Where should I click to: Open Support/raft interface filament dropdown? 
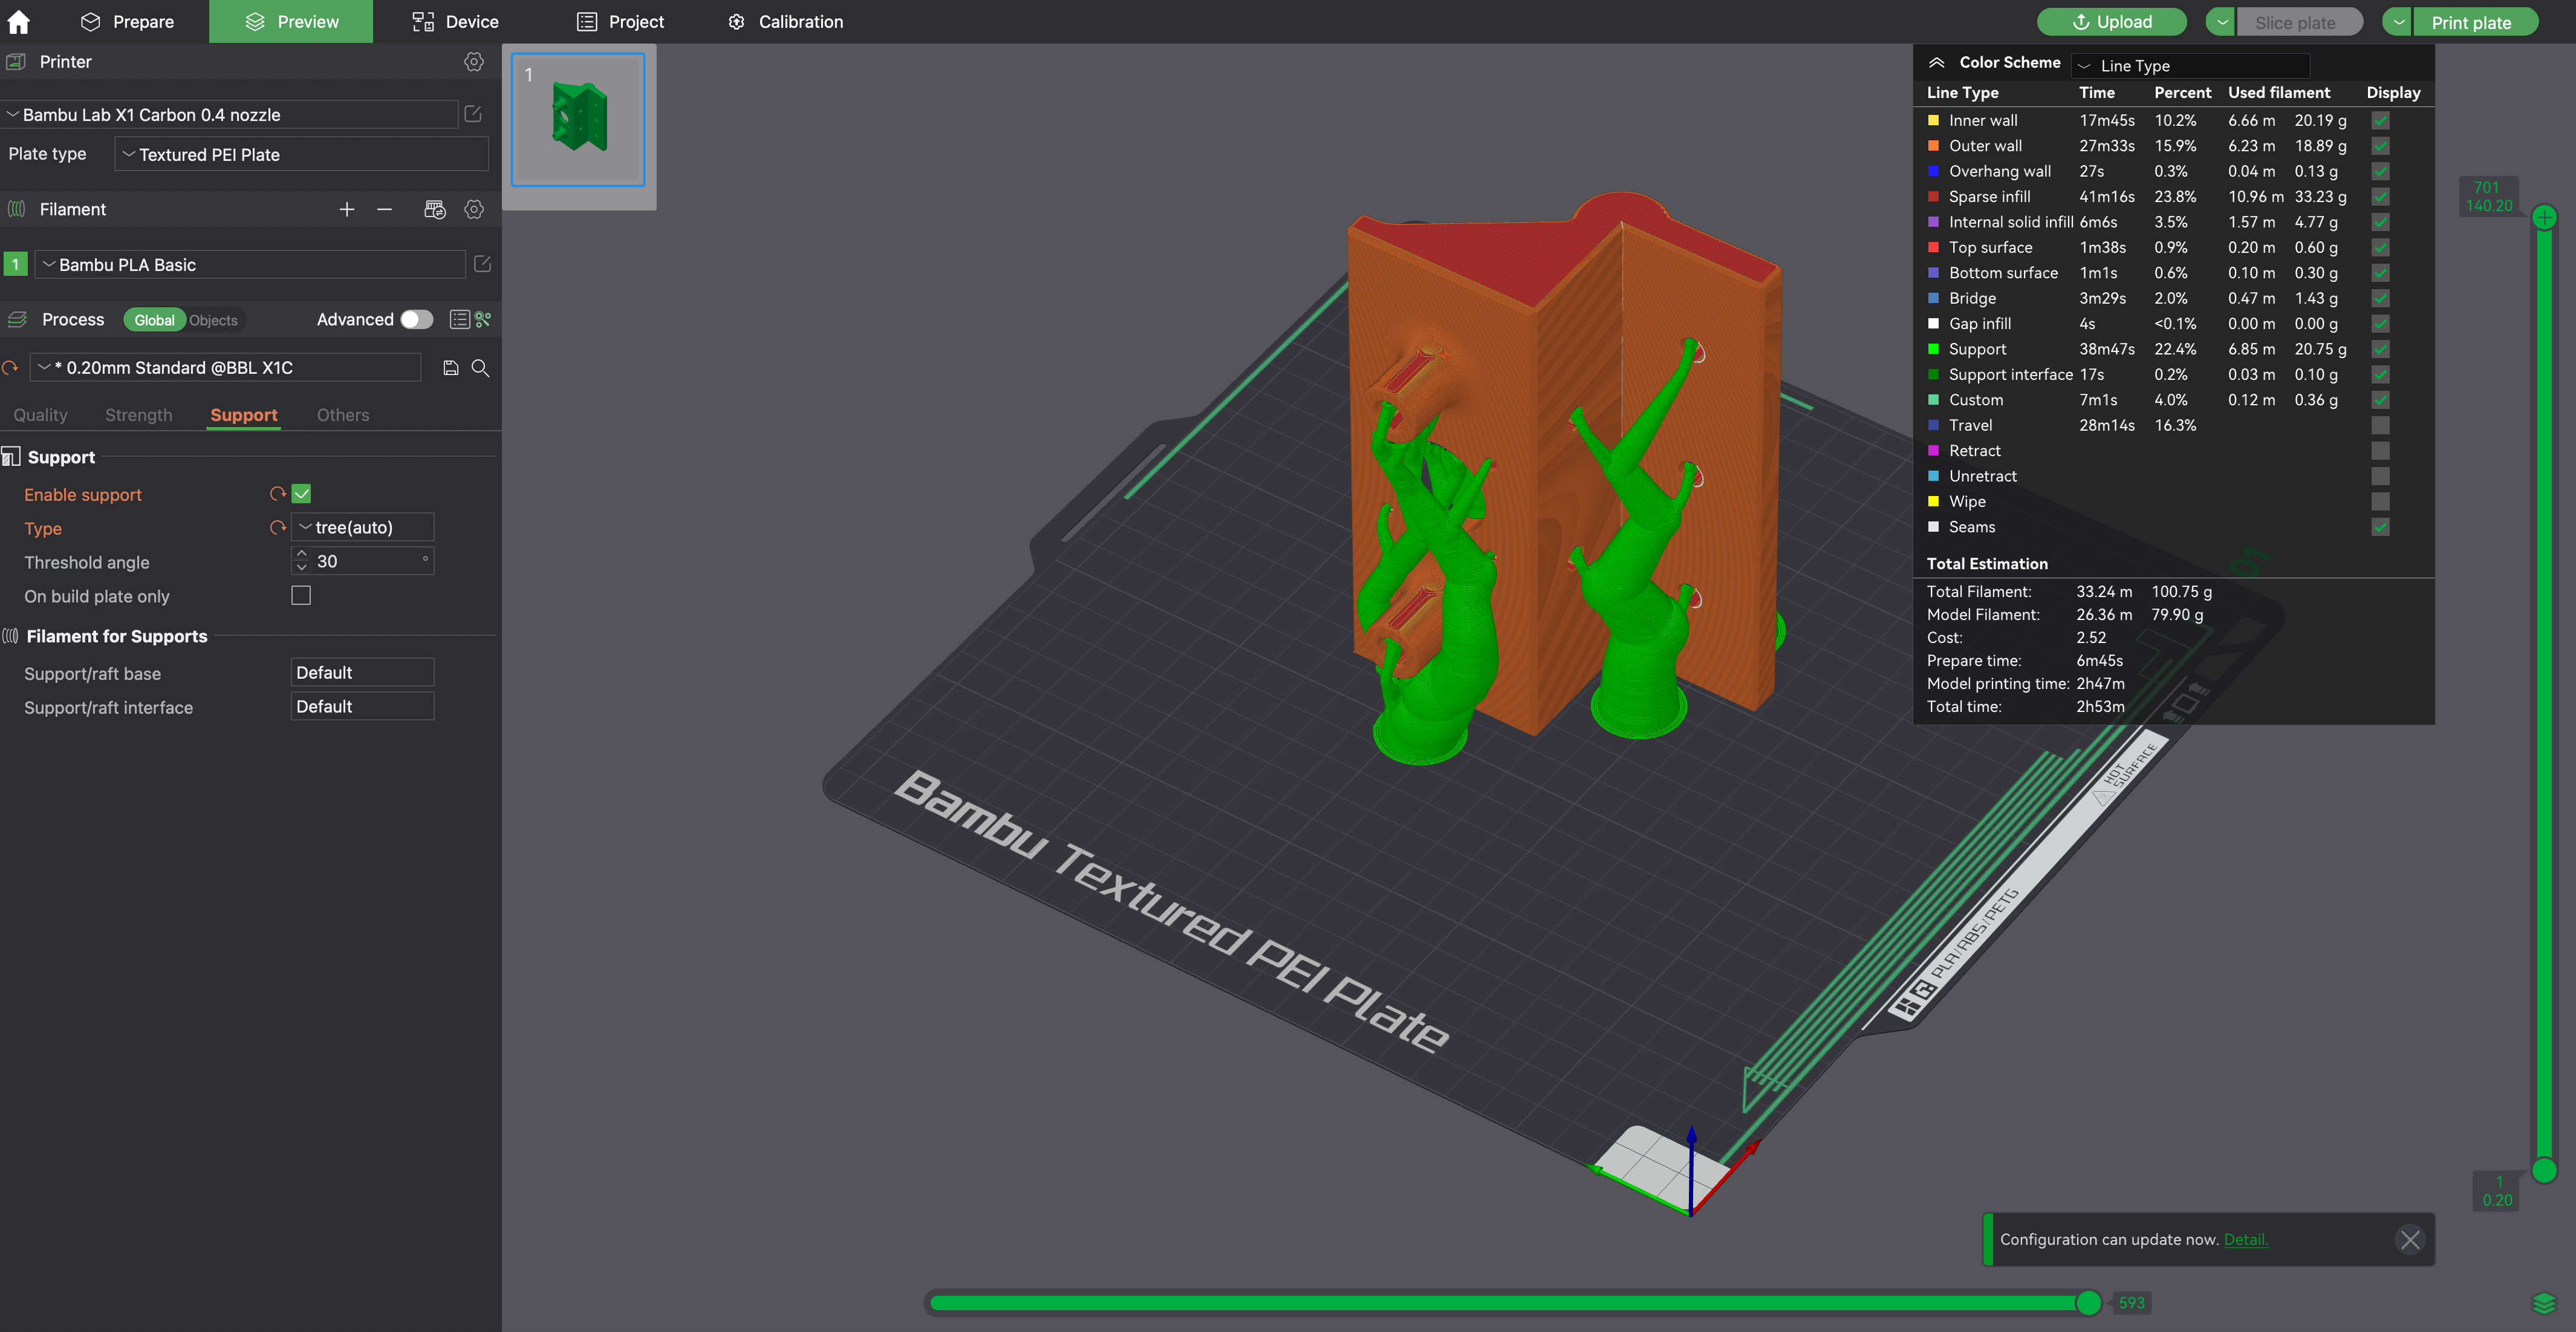(362, 706)
